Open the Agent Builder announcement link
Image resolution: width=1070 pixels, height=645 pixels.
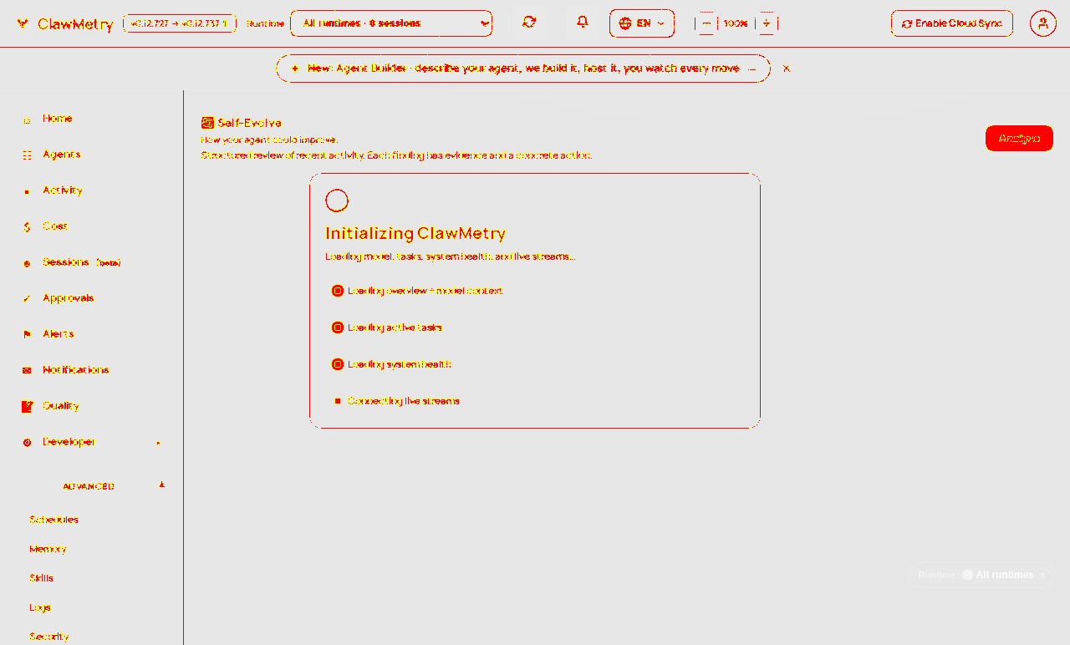(x=523, y=69)
